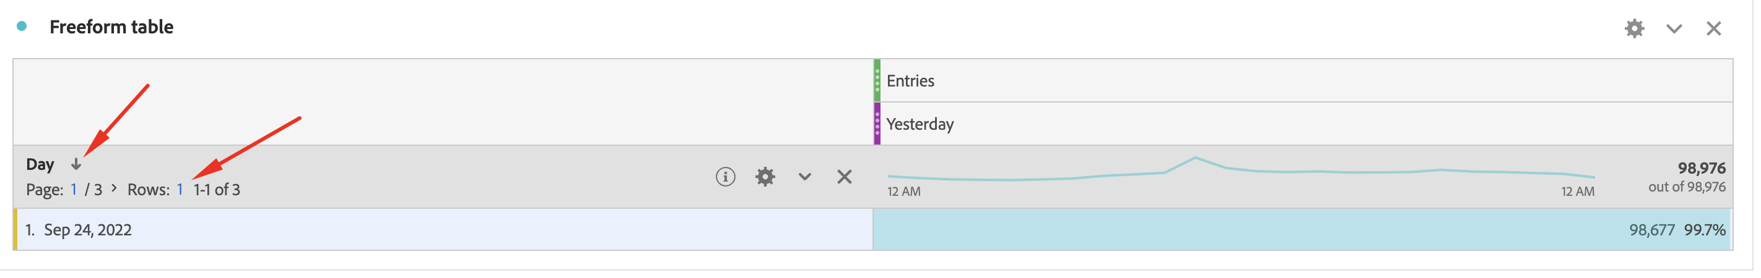
Task: Click the 98,677 entries cell
Action: point(1651,230)
